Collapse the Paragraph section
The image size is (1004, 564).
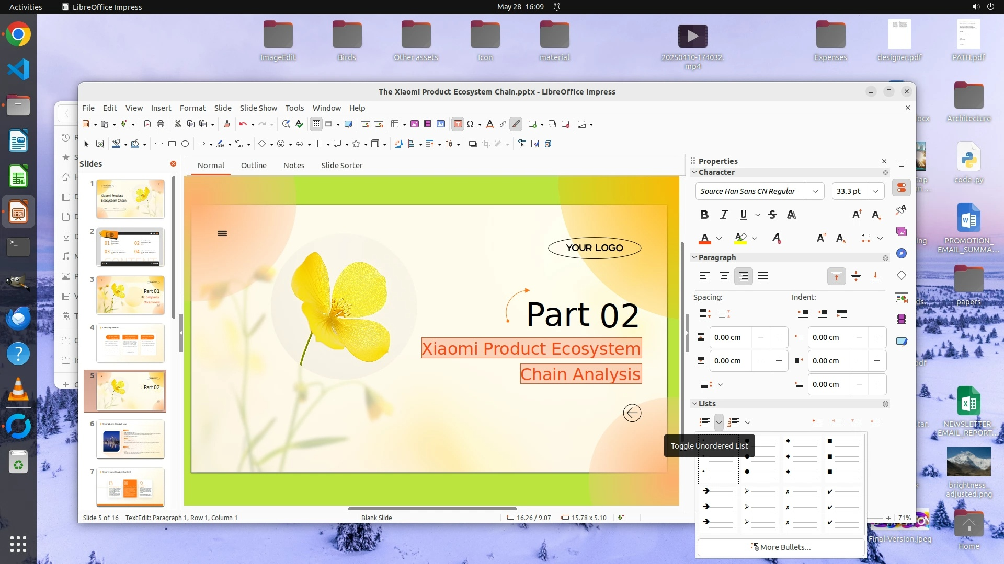pos(694,257)
